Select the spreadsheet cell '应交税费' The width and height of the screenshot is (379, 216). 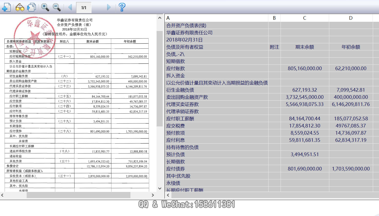[217, 126]
